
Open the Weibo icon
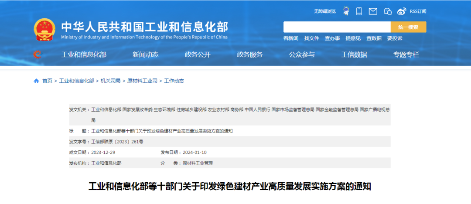pyautogui.click(x=402, y=11)
